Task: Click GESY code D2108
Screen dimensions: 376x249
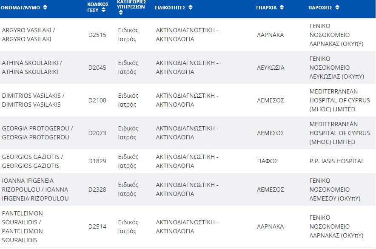Action: point(97,100)
